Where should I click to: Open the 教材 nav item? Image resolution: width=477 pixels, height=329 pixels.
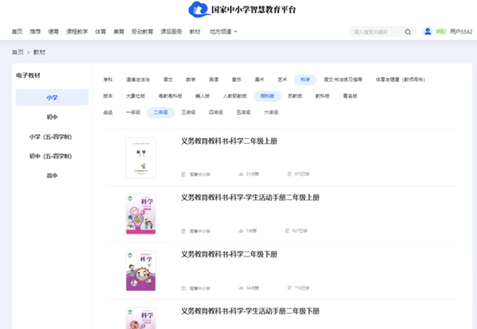coord(195,32)
